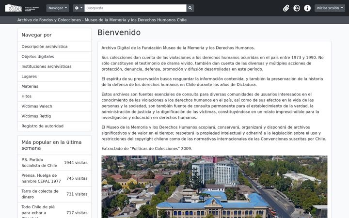The image size is (349, 218).
Task: Open Prensa. Huelga de hambre CEPAL 1977
Action: [x=41, y=178]
